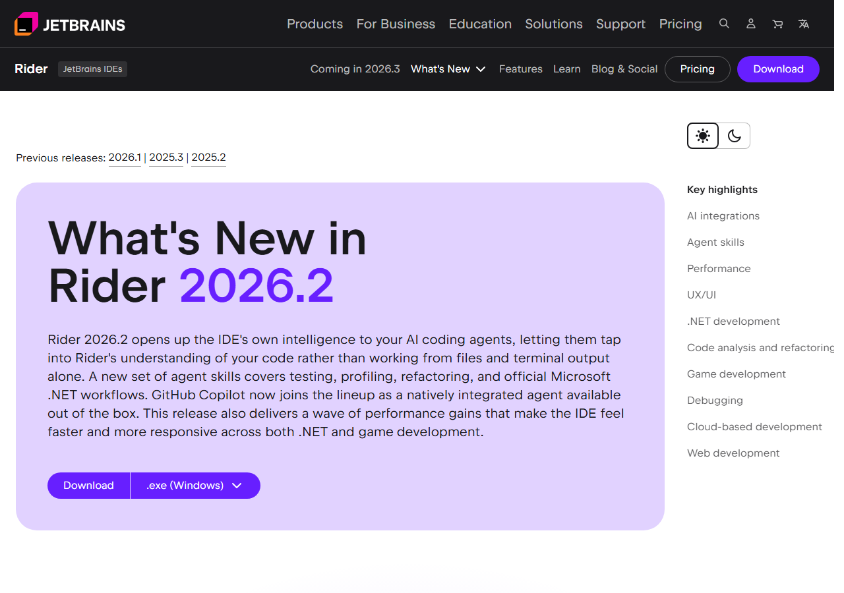Jump to Cloud-based development section
844x593 pixels.
(x=754, y=427)
